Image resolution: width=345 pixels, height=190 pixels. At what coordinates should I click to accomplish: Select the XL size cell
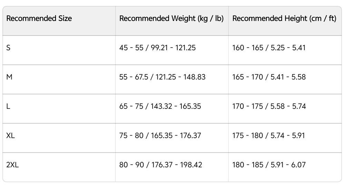point(11,136)
